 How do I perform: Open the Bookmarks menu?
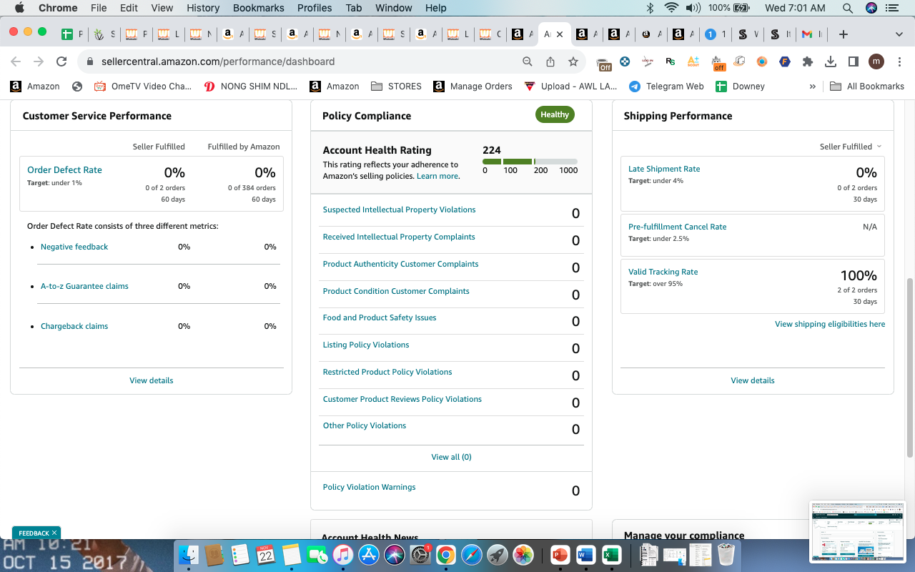click(x=258, y=8)
